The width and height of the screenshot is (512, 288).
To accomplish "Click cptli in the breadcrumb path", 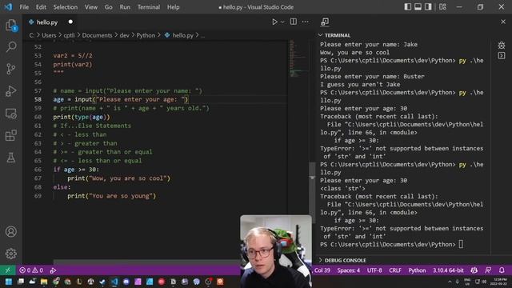I will pyautogui.click(x=69, y=35).
